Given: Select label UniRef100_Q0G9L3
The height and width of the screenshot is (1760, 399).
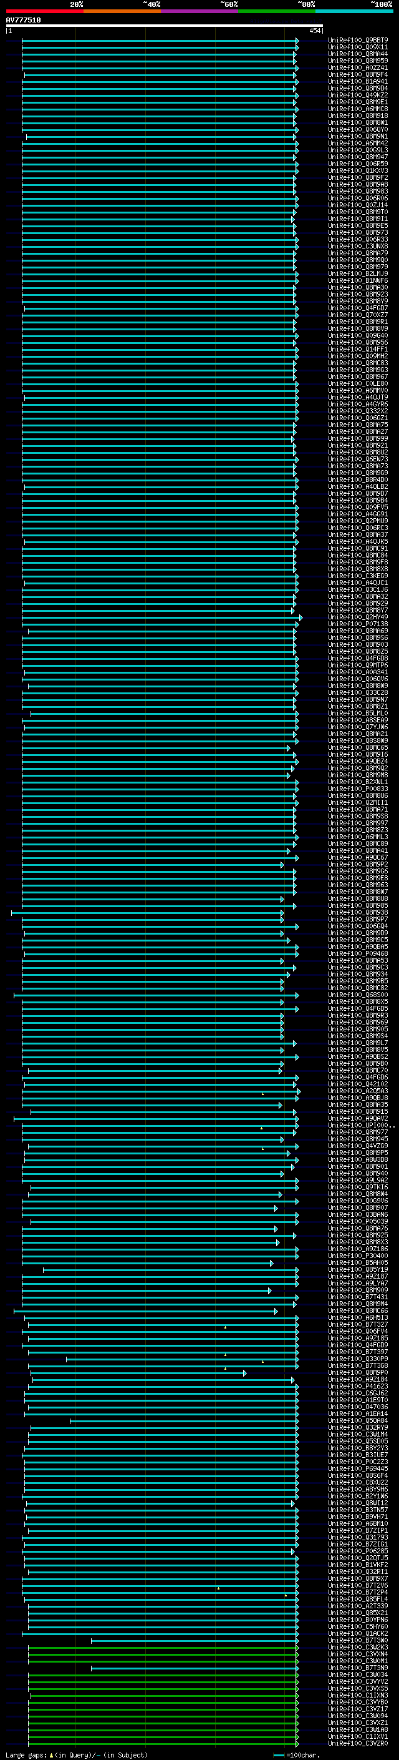Looking at the screenshot, I should pyautogui.click(x=358, y=150).
